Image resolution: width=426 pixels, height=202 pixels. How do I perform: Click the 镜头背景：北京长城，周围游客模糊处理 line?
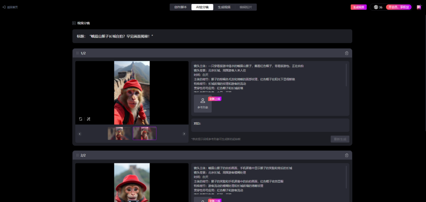coord(220,173)
